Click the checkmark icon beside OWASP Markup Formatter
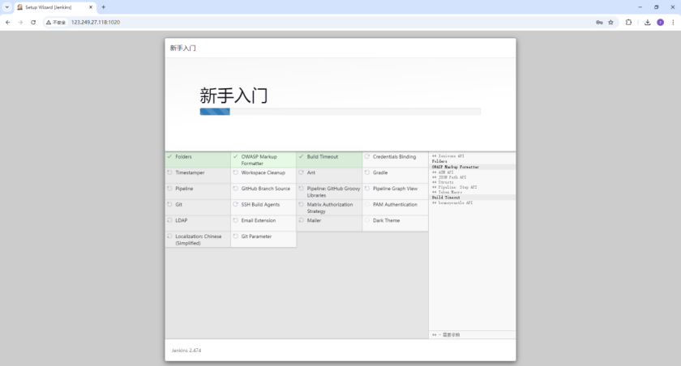The image size is (681, 366). pos(235,156)
